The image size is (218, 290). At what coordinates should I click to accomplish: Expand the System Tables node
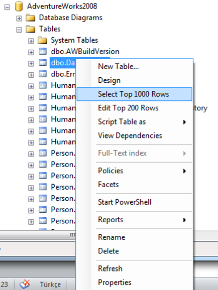tap(31, 41)
